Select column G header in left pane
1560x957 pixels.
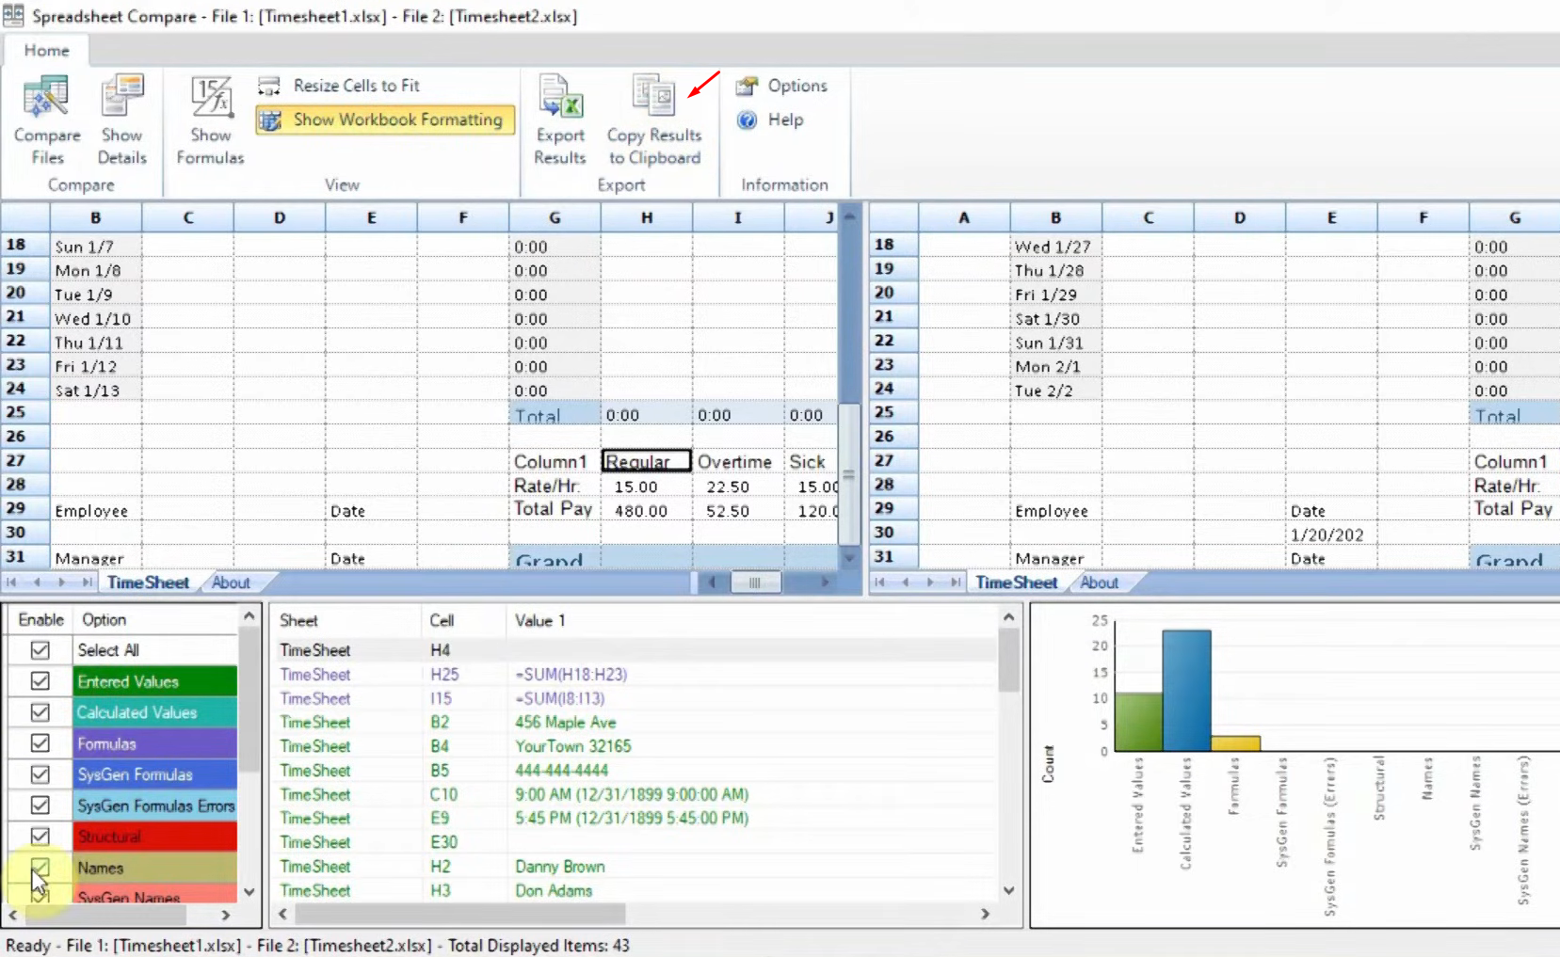click(x=555, y=217)
